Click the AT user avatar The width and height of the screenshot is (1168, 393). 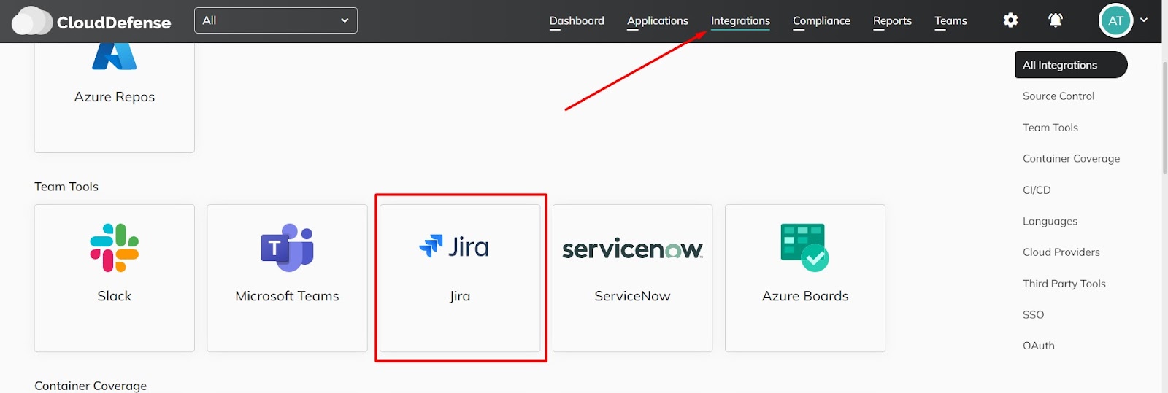1115,20
